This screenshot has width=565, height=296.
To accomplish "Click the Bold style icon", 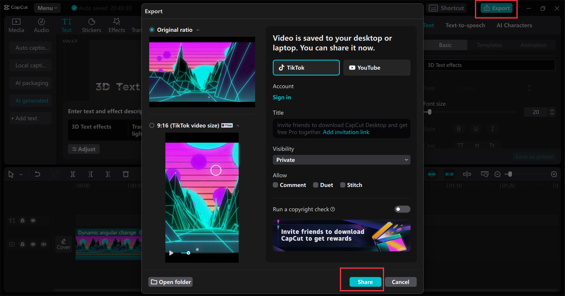I will point(459,129).
